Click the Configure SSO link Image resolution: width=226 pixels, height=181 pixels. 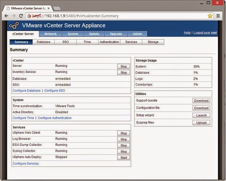(55, 91)
